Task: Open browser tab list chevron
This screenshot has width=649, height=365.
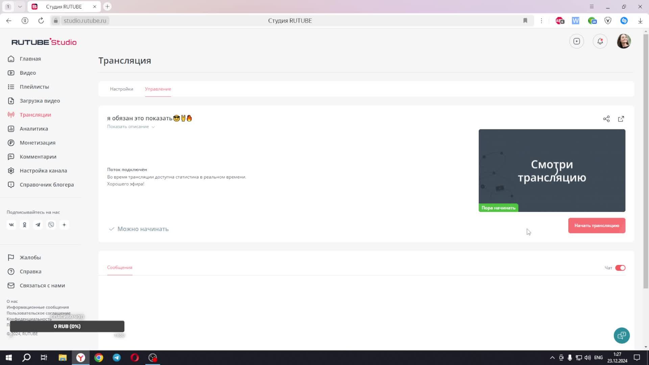Action: pos(20,6)
